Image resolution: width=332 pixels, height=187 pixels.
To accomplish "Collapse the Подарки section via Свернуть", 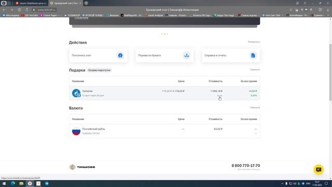I will (x=255, y=70).
